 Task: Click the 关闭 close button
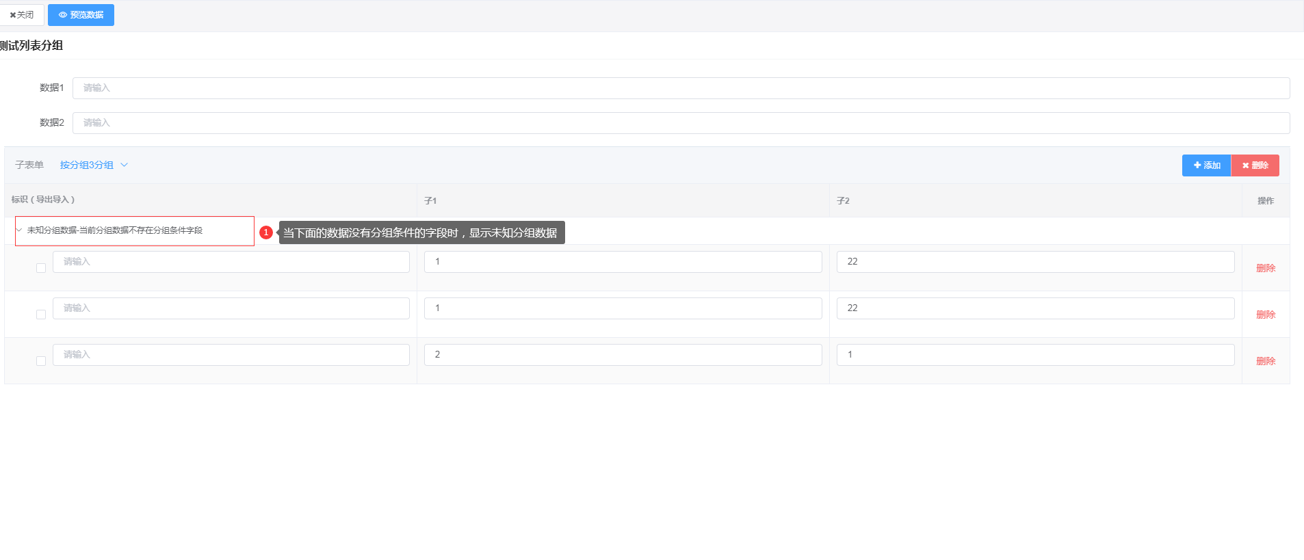(22, 15)
